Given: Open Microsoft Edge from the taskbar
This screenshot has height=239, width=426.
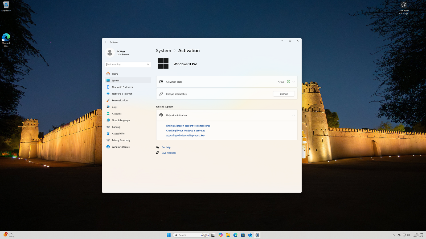Looking at the screenshot, I should 235,235.
